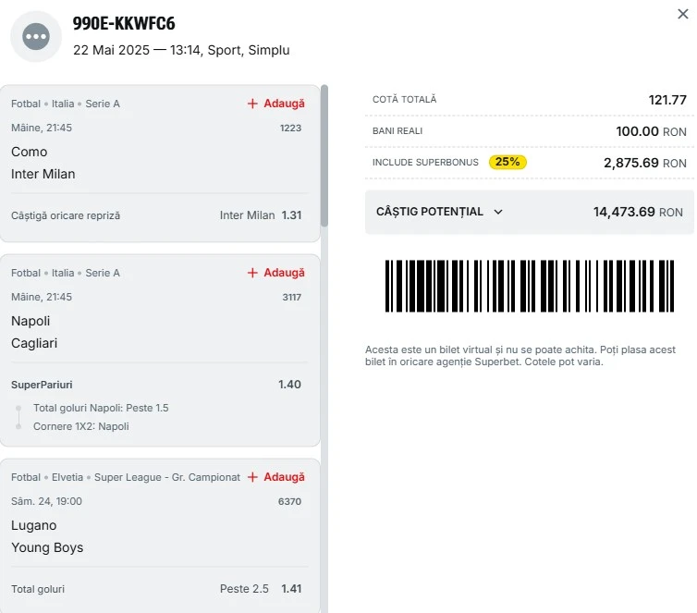Click the selections list scrollbar
The height and width of the screenshot is (613, 697).
pyautogui.click(x=324, y=155)
